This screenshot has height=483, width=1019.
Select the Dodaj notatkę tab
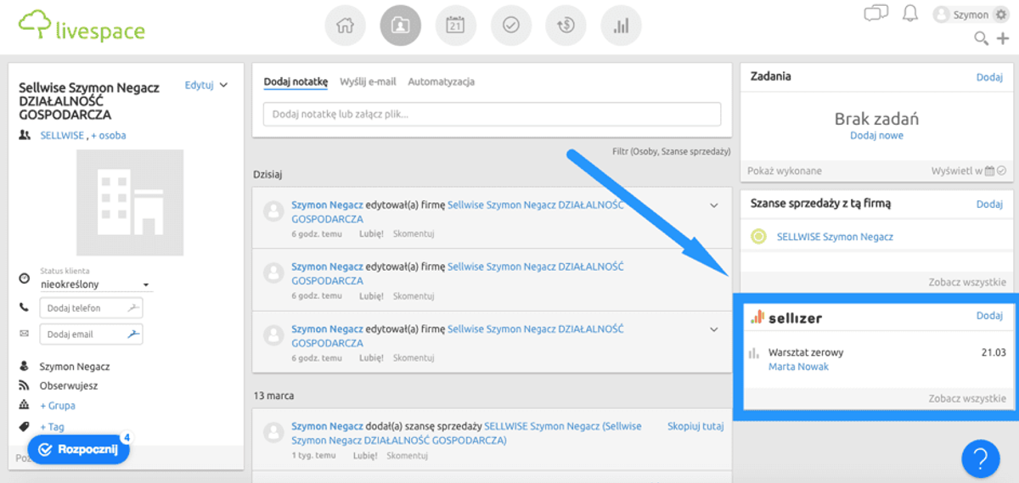[x=296, y=81]
